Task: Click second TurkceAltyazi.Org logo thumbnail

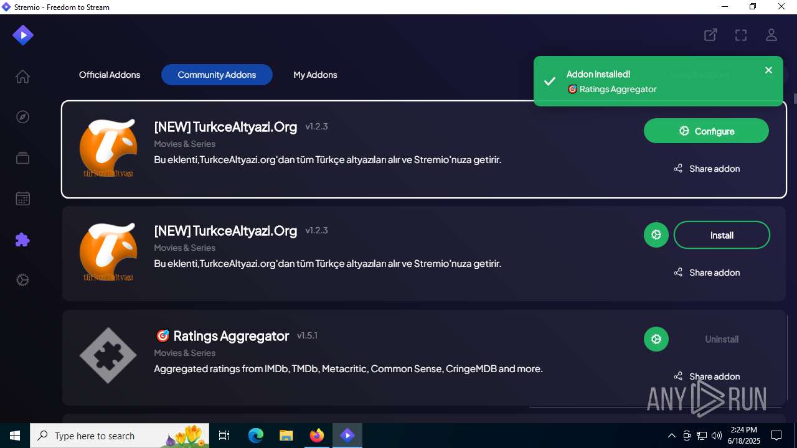Action: [108, 253]
